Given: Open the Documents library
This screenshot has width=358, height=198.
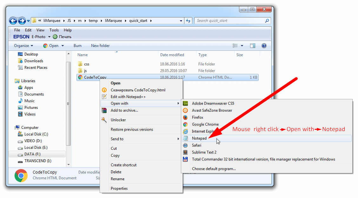Looking at the screenshot, I should (x=34, y=94).
